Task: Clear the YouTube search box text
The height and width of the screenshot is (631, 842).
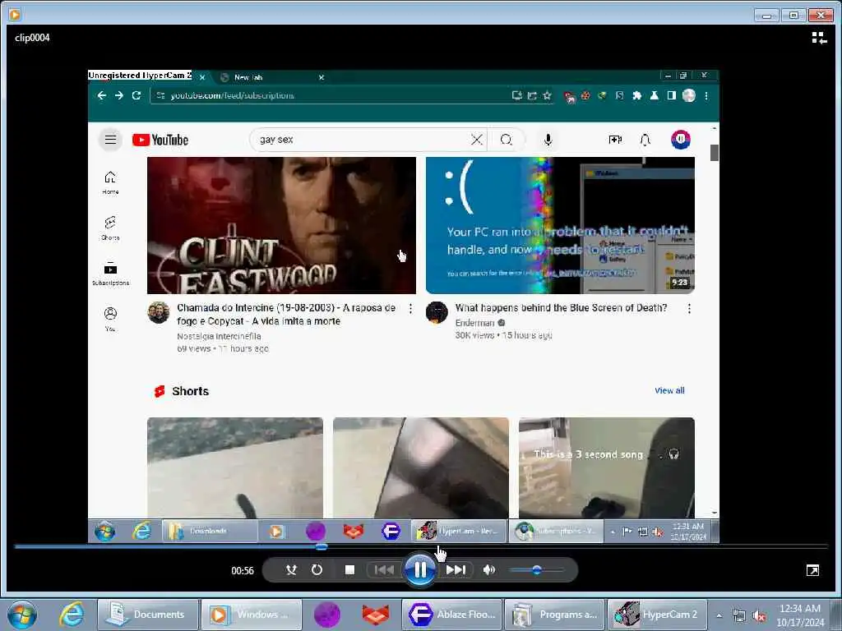Action: pyautogui.click(x=476, y=140)
